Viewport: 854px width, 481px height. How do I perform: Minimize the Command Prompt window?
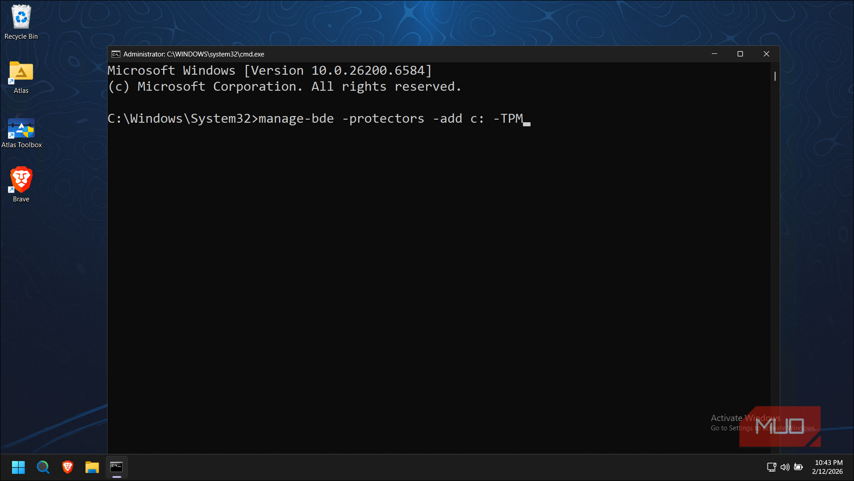pos(714,54)
